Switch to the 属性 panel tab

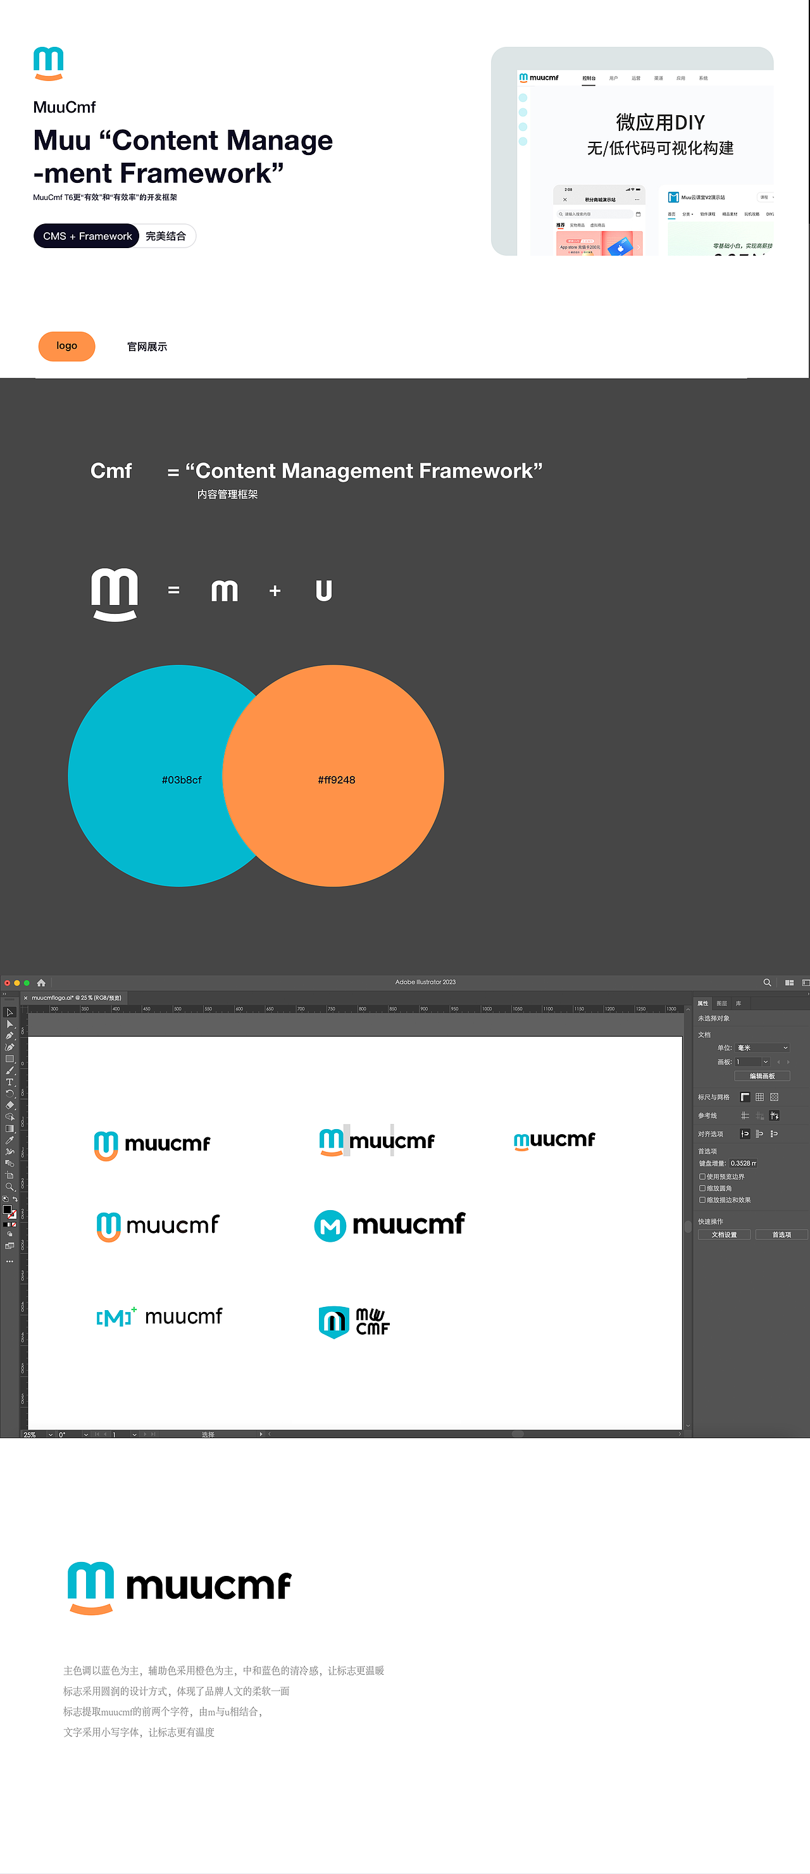[703, 1003]
